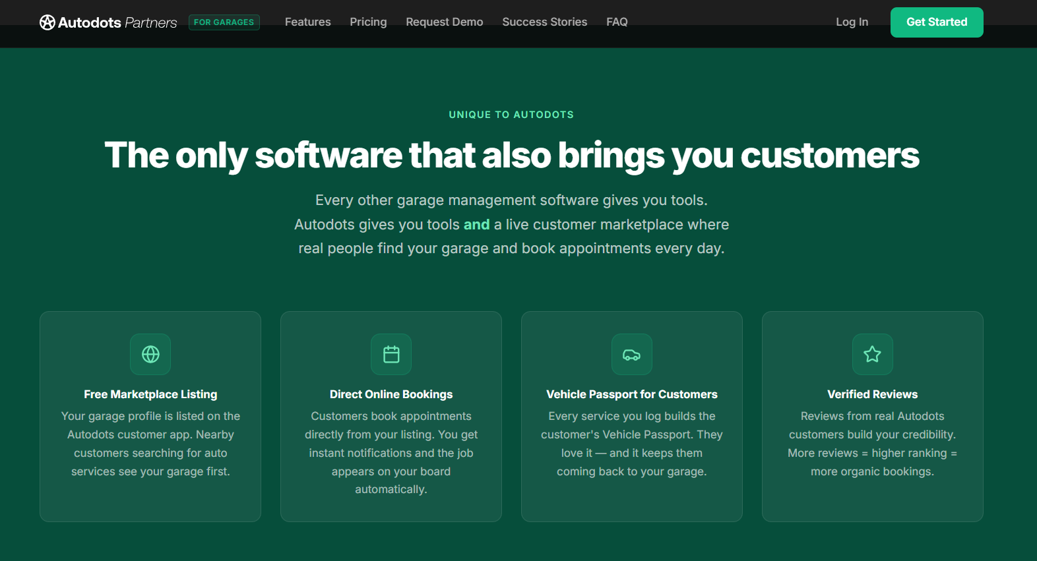Select the star icon for Verified Reviews
The image size is (1037, 561).
point(873,354)
